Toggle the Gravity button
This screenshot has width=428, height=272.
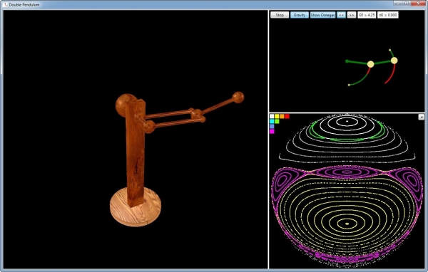click(300, 15)
